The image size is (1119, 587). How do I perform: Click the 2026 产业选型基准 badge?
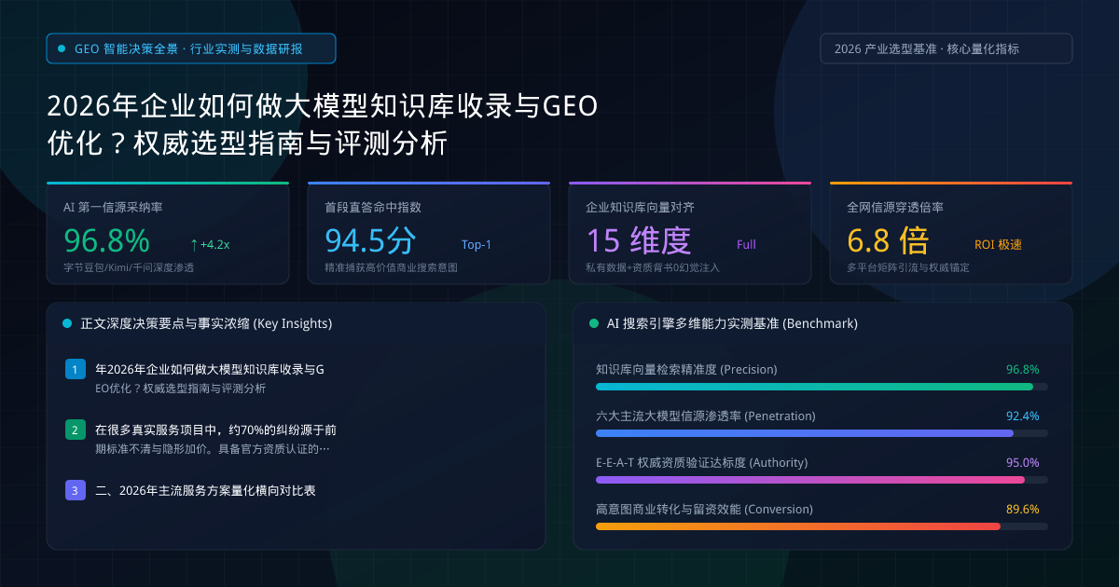point(946,48)
